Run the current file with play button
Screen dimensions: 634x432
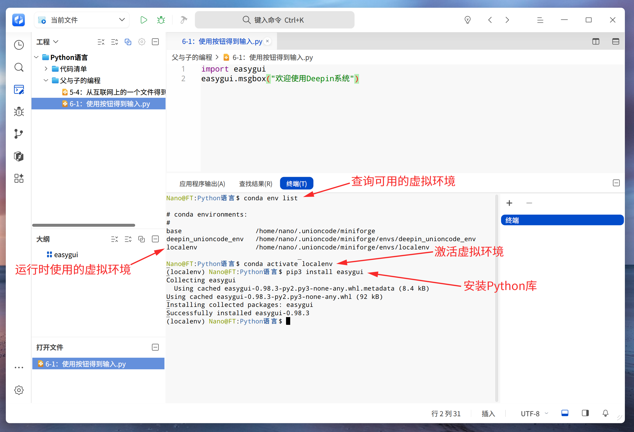tap(143, 20)
